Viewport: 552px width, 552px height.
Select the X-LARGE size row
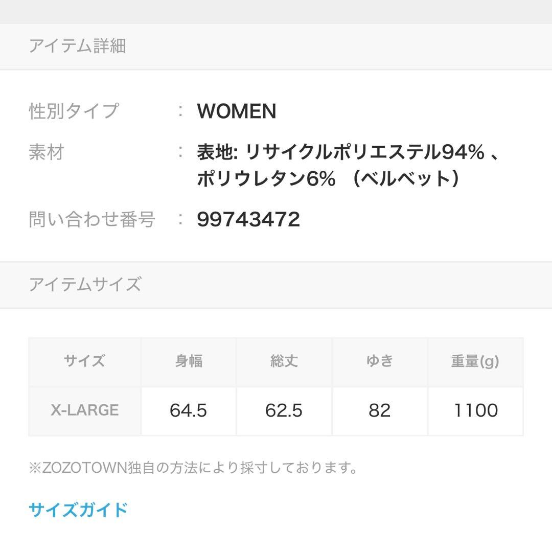coord(85,410)
